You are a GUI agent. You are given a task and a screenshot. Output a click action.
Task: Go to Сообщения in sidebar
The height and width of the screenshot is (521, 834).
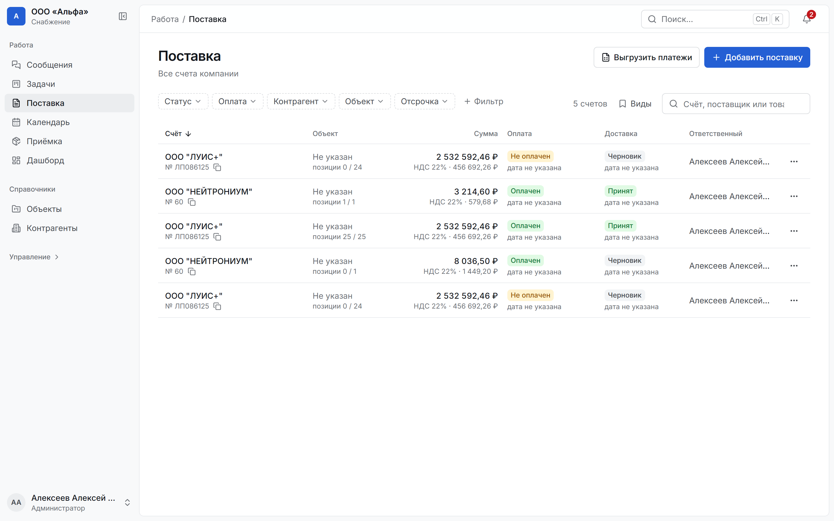[69, 65]
